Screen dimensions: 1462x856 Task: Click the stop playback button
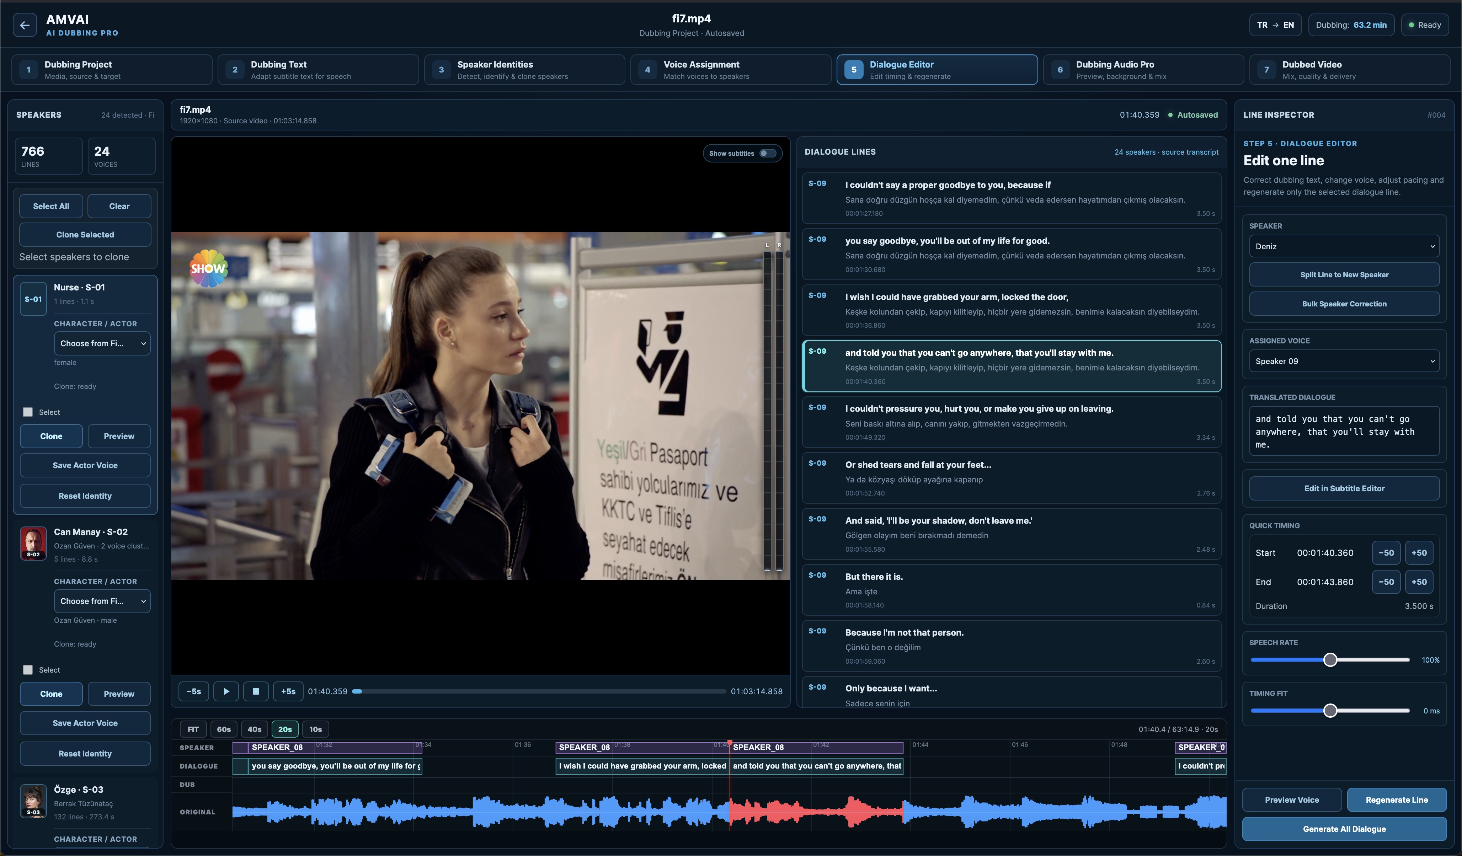[x=256, y=691]
